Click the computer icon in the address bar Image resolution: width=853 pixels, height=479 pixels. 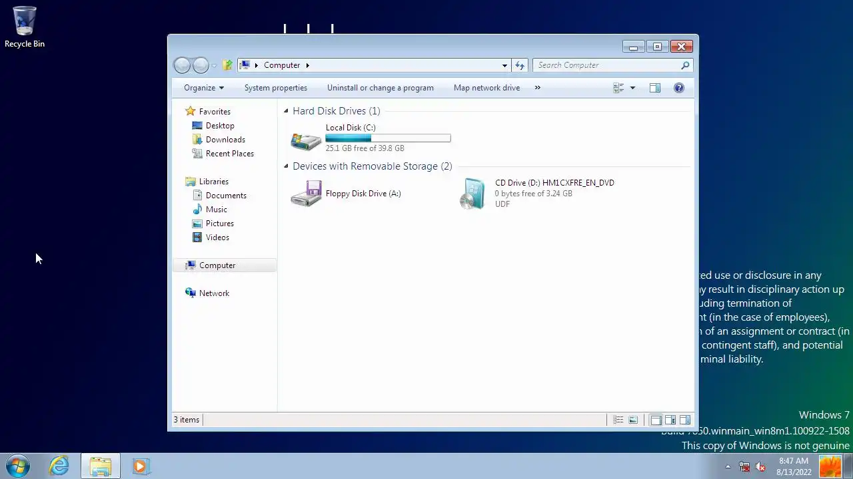[245, 65]
